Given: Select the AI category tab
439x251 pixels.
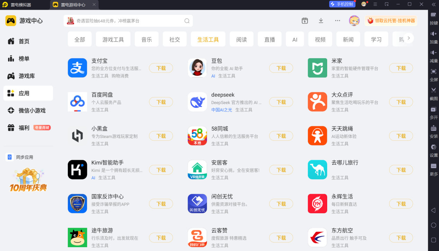Looking at the screenshot, I should click(x=295, y=39).
